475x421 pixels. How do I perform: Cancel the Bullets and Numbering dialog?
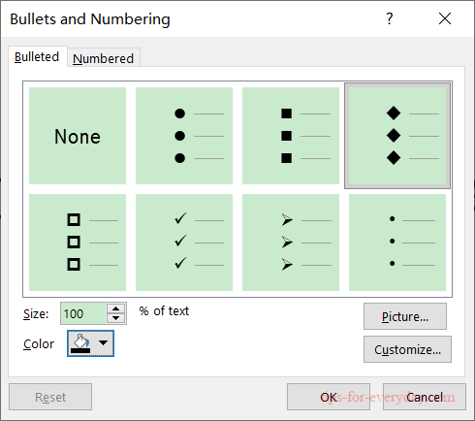425,397
